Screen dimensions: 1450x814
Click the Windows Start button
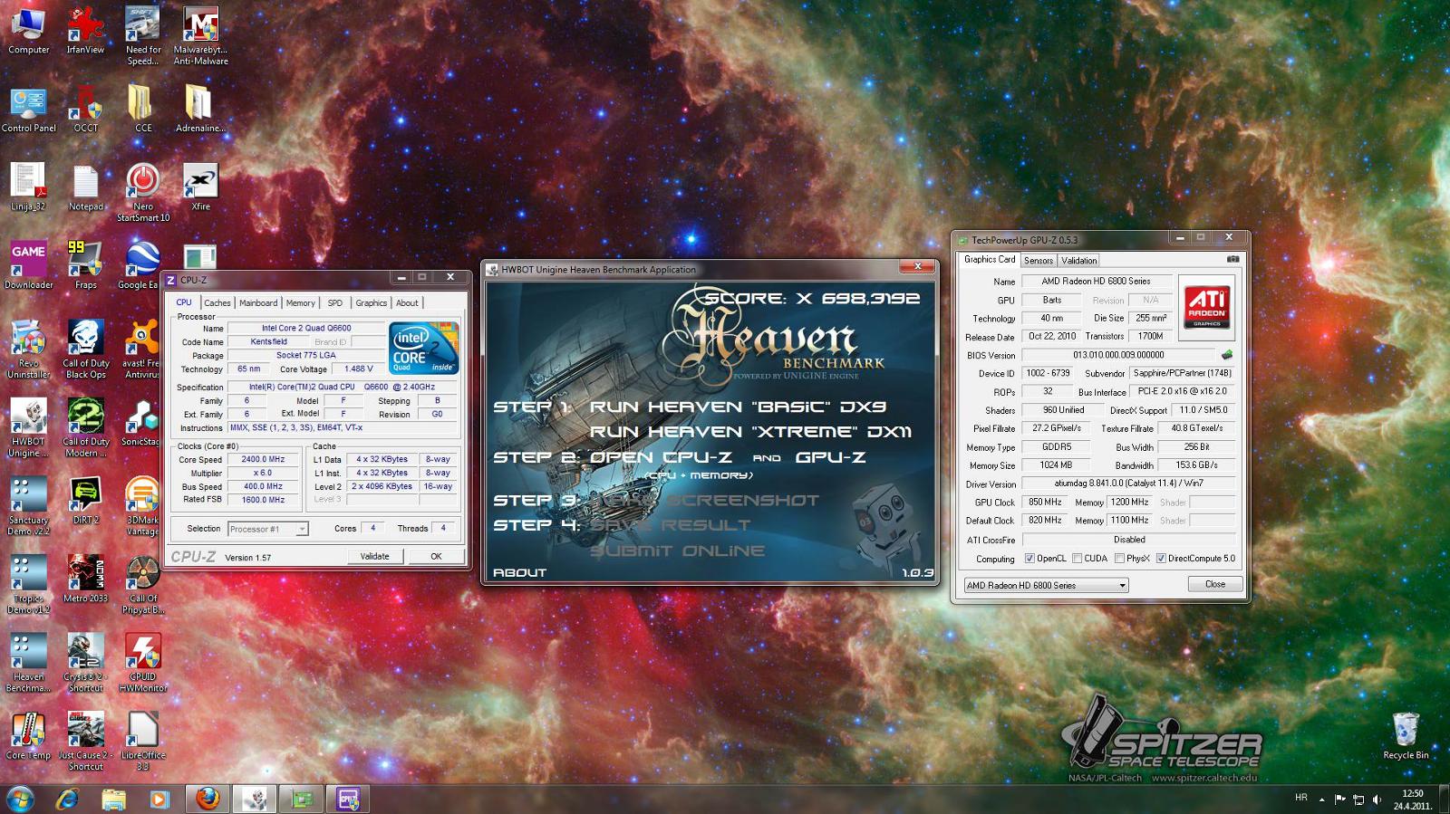tap(19, 799)
